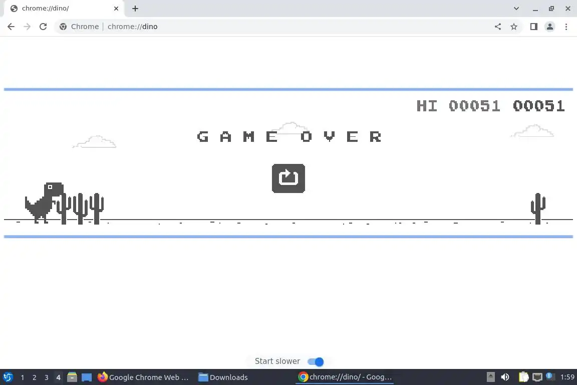Restart the dino game with the replay button
Viewport: 577px width, 385px height.
point(288,178)
